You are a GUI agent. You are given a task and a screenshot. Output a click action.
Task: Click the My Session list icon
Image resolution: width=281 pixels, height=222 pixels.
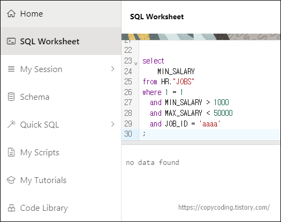pyautogui.click(x=11, y=69)
